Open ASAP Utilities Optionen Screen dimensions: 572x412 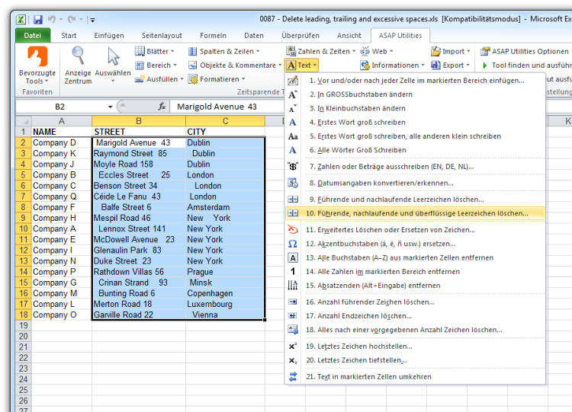(x=525, y=51)
